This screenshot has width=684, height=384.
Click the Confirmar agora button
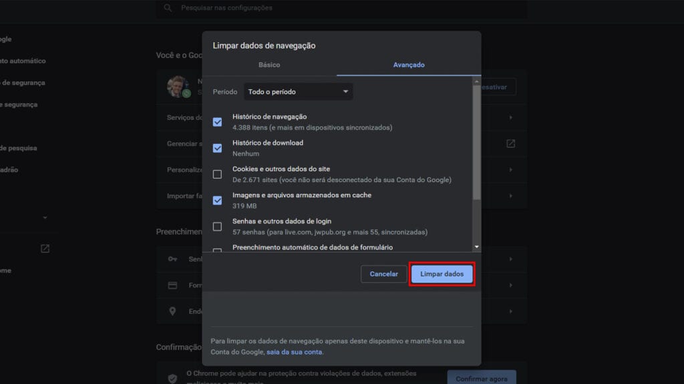(482, 379)
